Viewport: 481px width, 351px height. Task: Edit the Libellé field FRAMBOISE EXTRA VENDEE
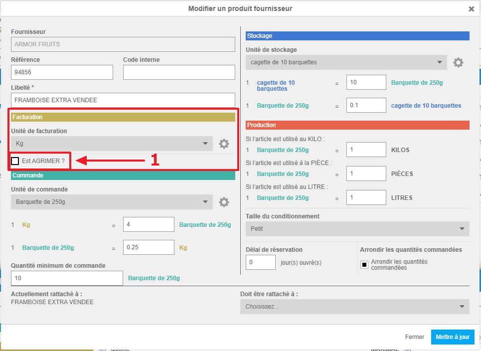(x=123, y=100)
